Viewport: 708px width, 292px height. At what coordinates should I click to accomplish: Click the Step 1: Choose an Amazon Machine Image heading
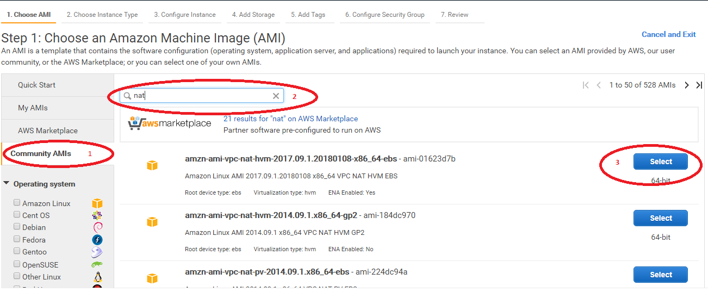(144, 38)
